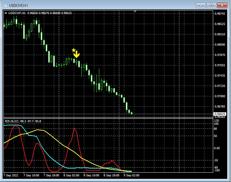Click the 7 Sep 10:00 time label
The image size is (231, 182).
coord(31,175)
